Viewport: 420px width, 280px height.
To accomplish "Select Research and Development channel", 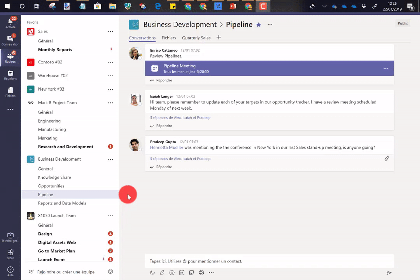I will coord(66,147).
